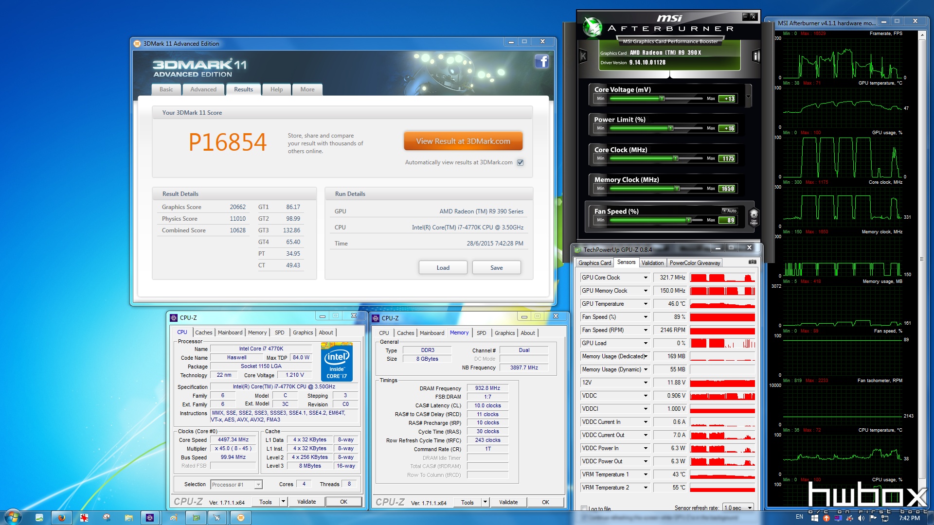Switch to the Advanced tab in 3DMark 11

click(x=203, y=89)
